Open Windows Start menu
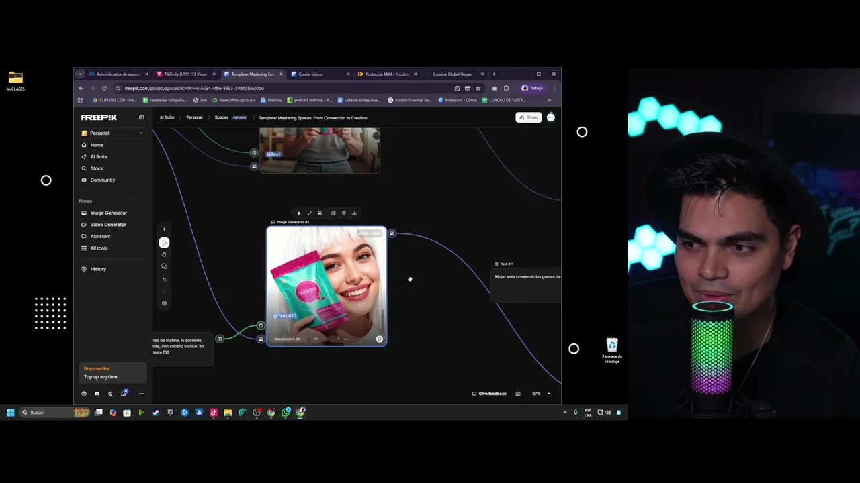The height and width of the screenshot is (483, 860). 10,413
